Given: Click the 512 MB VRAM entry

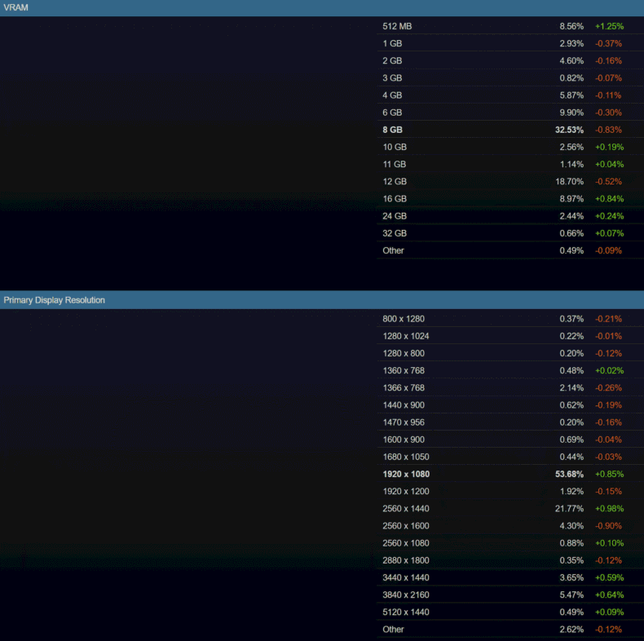Looking at the screenshot, I should [x=397, y=26].
